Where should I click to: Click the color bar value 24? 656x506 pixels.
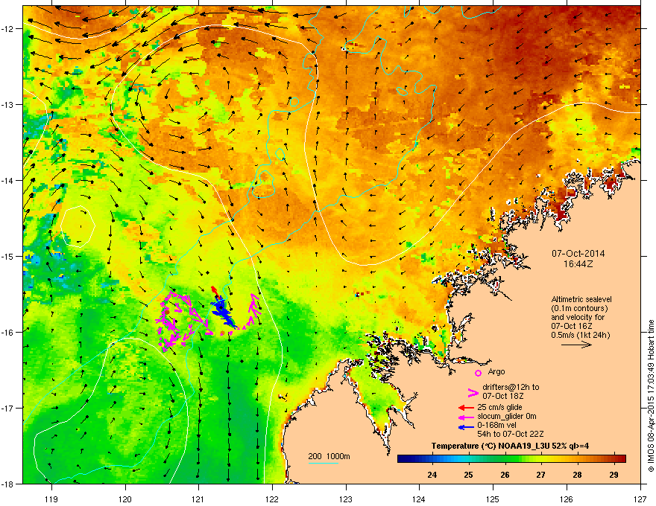coord(432,475)
